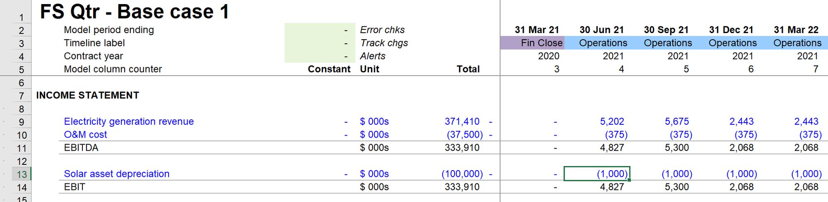Select the Constant column header
This screenshot has height=202, width=828.
pyautogui.click(x=329, y=69)
